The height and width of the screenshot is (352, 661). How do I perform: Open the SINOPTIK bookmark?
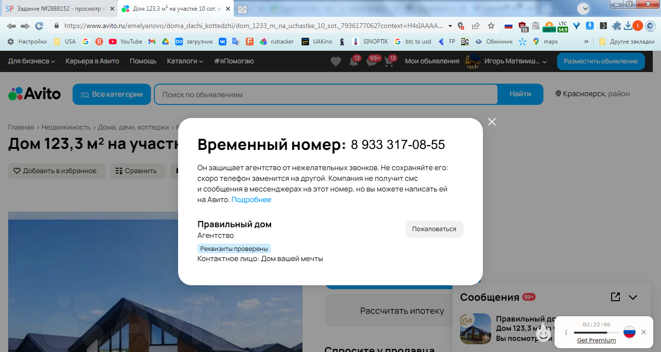pos(370,42)
